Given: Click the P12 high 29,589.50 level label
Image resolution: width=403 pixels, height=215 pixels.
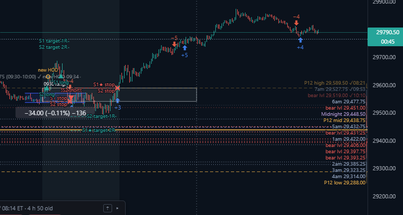Looking at the screenshot, I should click(x=335, y=83).
